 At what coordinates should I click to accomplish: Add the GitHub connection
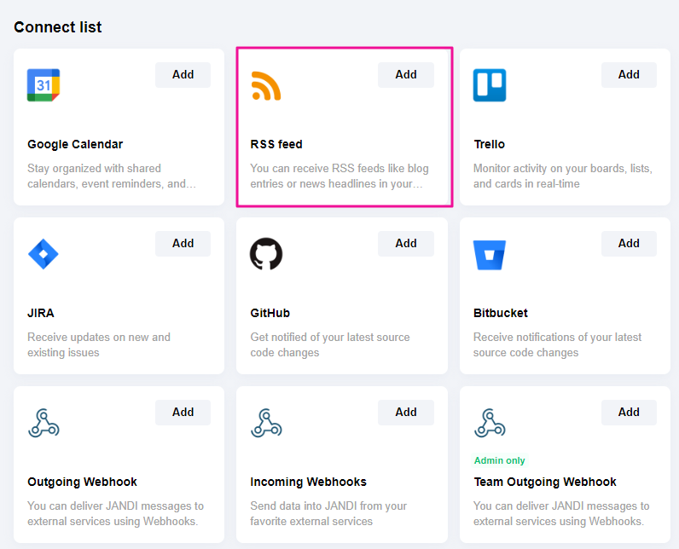click(406, 244)
